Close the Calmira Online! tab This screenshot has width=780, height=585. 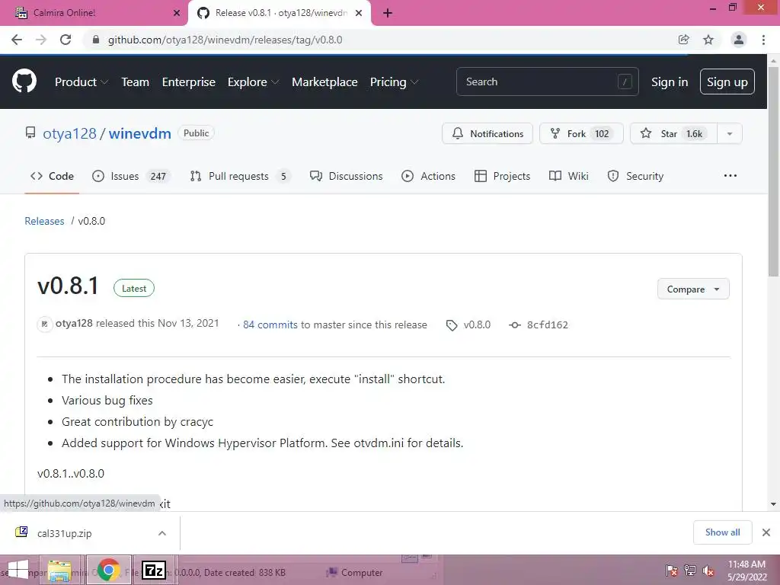177,13
